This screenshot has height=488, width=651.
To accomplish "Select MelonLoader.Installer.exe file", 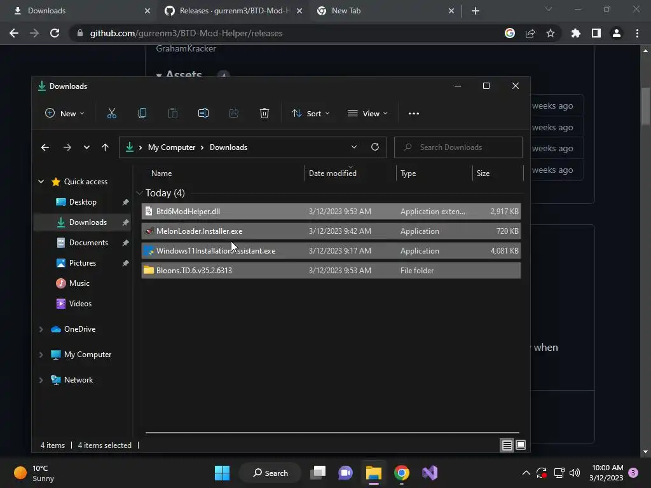I will 331,231.
